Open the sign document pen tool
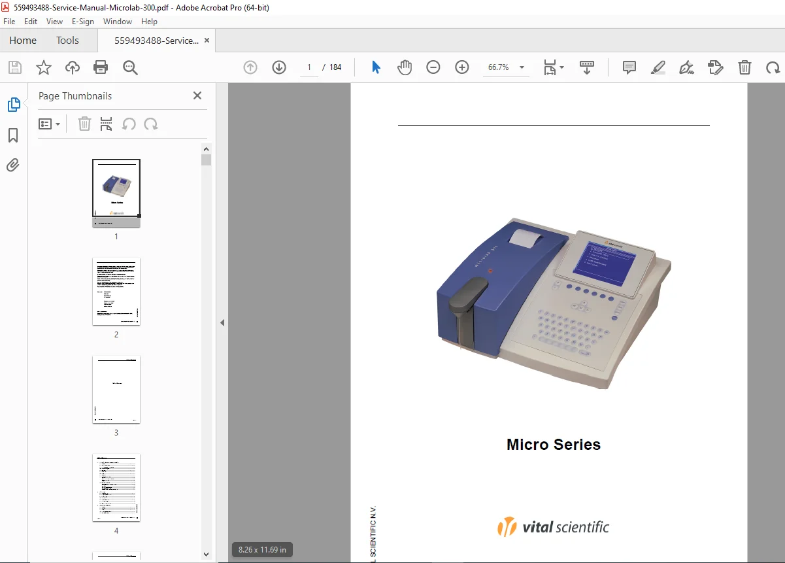The height and width of the screenshot is (563, 785). pos(687,67)
